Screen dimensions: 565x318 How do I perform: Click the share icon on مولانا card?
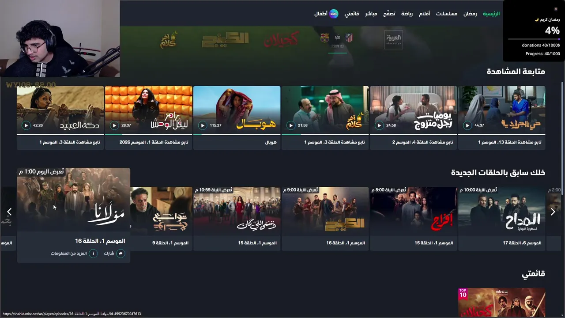pos(121,254)
